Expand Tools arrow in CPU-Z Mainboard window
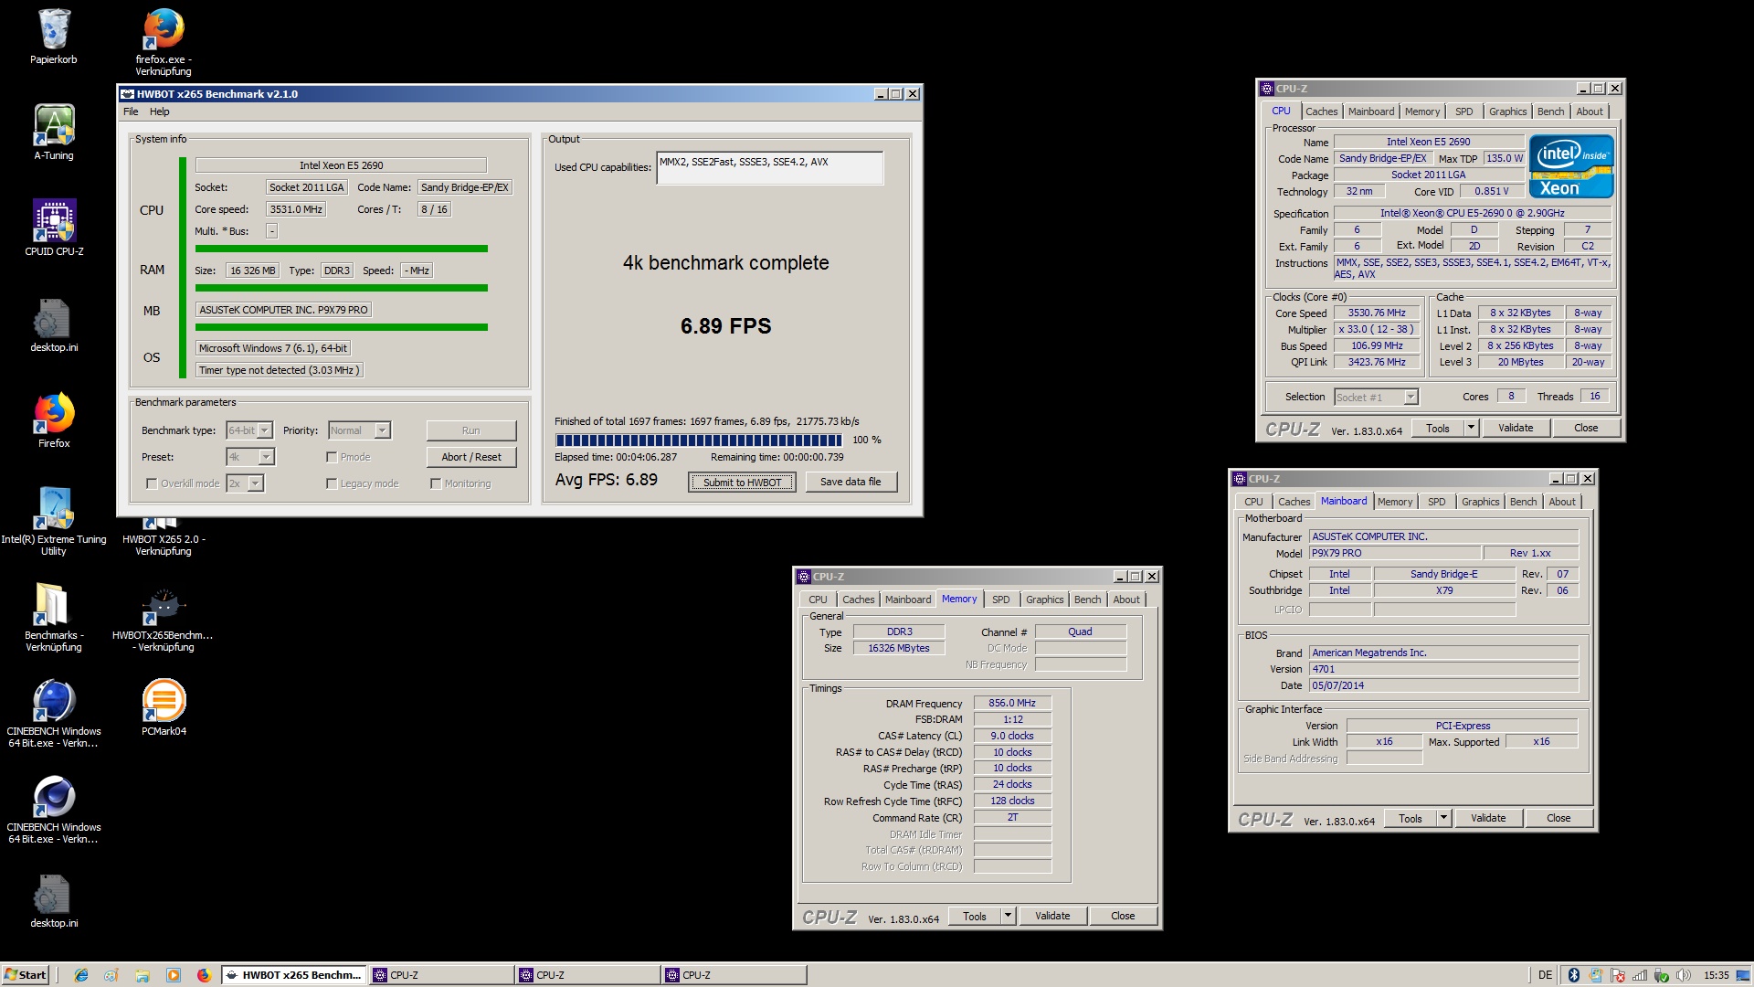 click(1442, 818)
